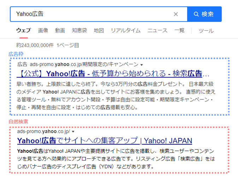
Task: Open the ニュース tab
Action: (157, 30)
